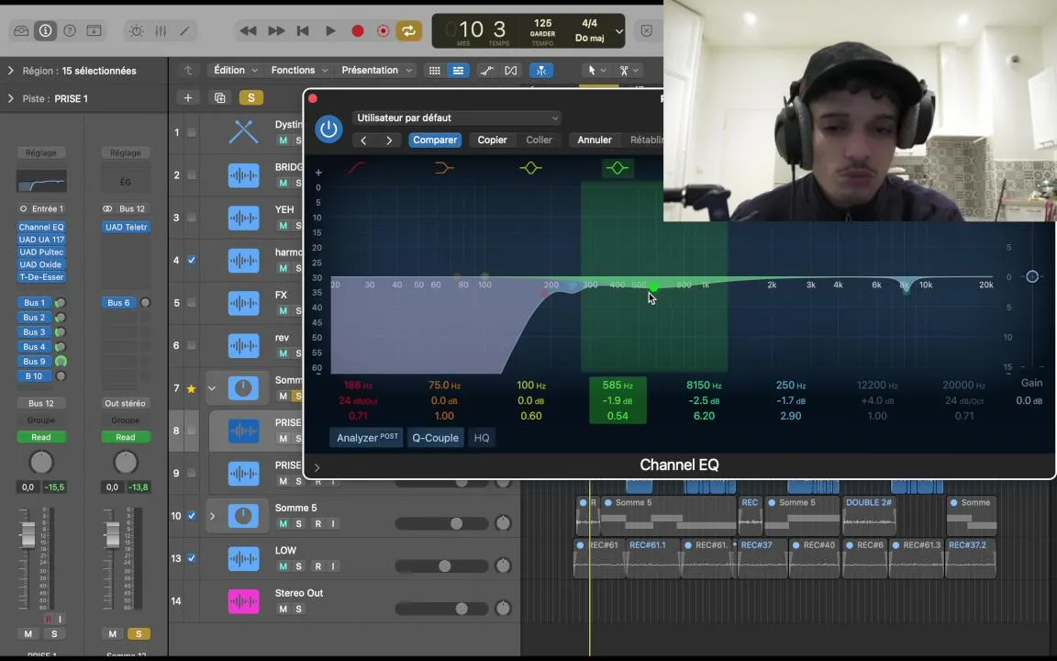Toggle Somme 5 track checkbox

coord(192,516)
